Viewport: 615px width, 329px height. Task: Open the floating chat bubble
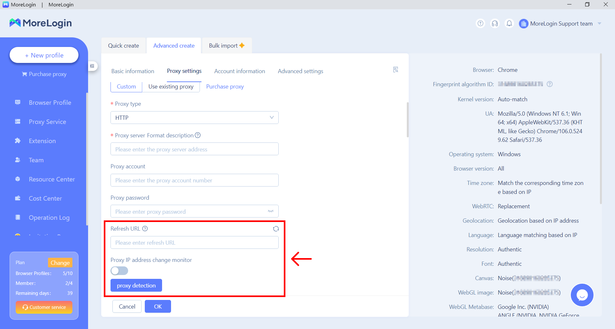[582, 295]
